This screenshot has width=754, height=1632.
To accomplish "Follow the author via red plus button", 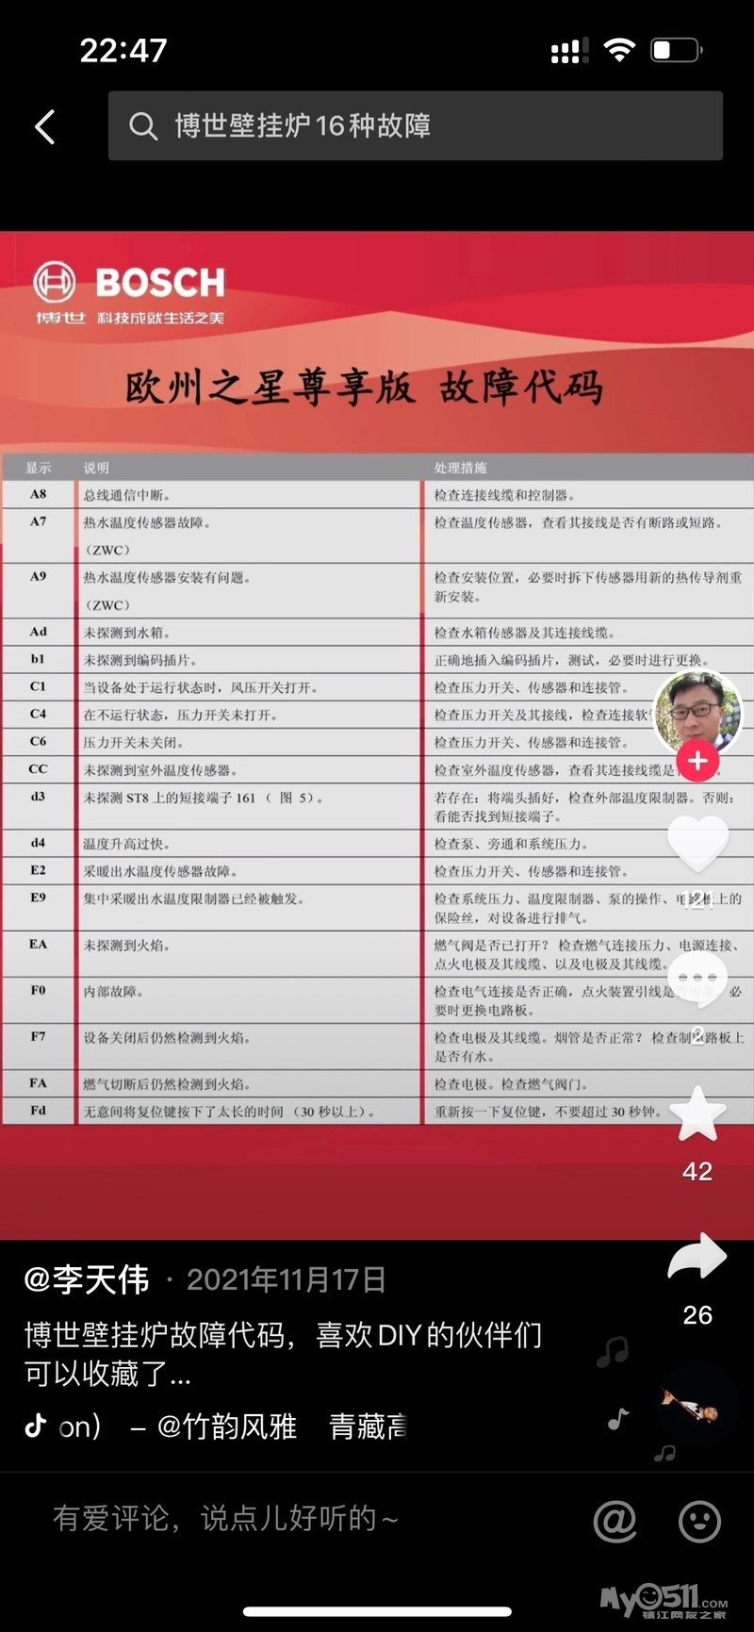I will coord(697,761).
